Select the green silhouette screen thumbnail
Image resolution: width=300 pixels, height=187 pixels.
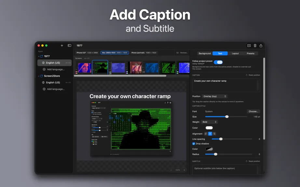(x=100, y=67)
